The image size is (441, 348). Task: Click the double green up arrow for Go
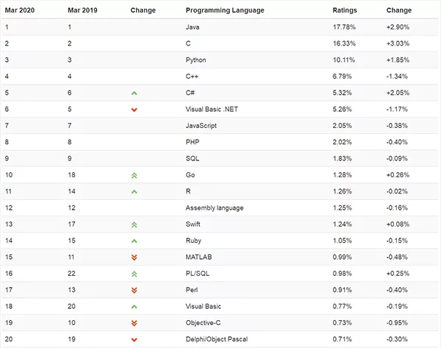[135, 176]
